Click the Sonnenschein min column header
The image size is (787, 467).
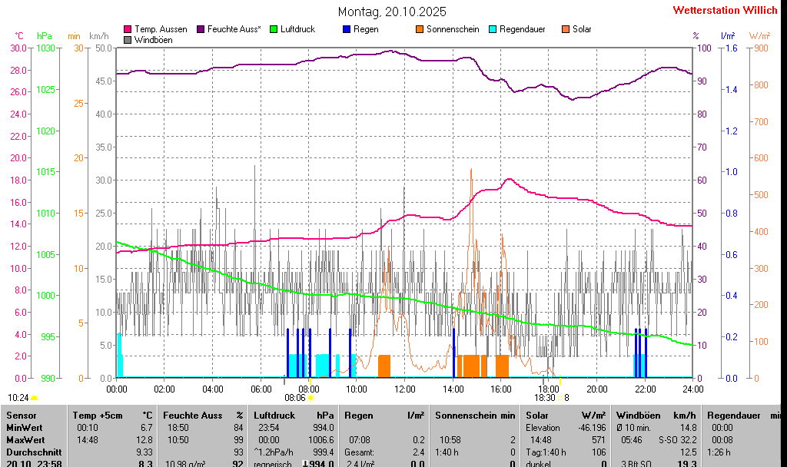(x=475, y=415)
